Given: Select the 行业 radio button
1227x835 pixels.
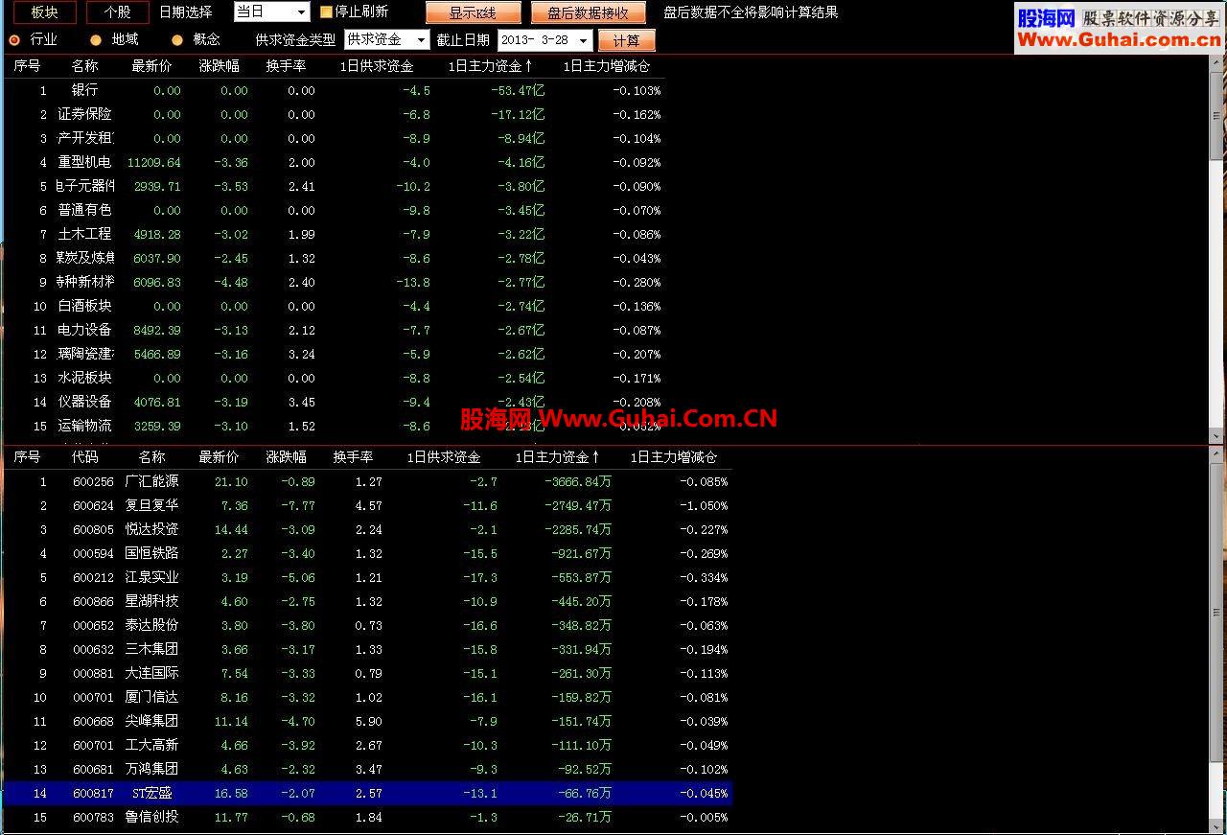Looking at the screenshot, I should (x=14, y=39).
